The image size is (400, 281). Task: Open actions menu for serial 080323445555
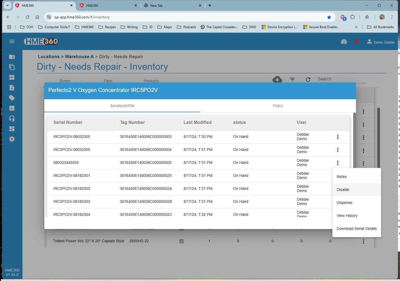[338, 163]
